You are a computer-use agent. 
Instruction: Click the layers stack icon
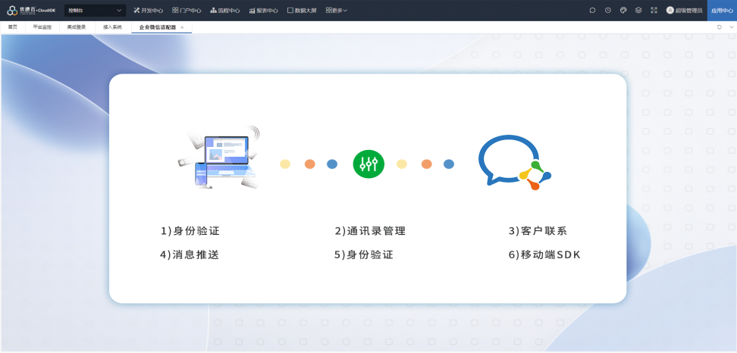(638, 11)
